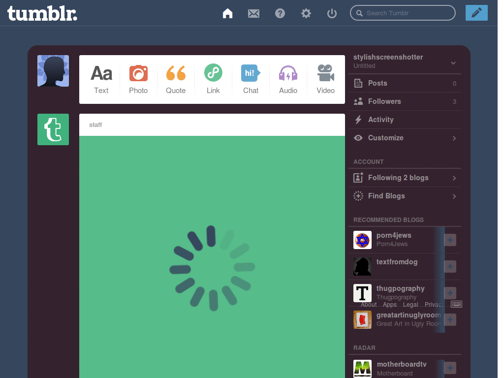The width and height of the screenshot is (504, 378).
Task: Open Activity in the sidebar
Action: (x=405, y=120)
